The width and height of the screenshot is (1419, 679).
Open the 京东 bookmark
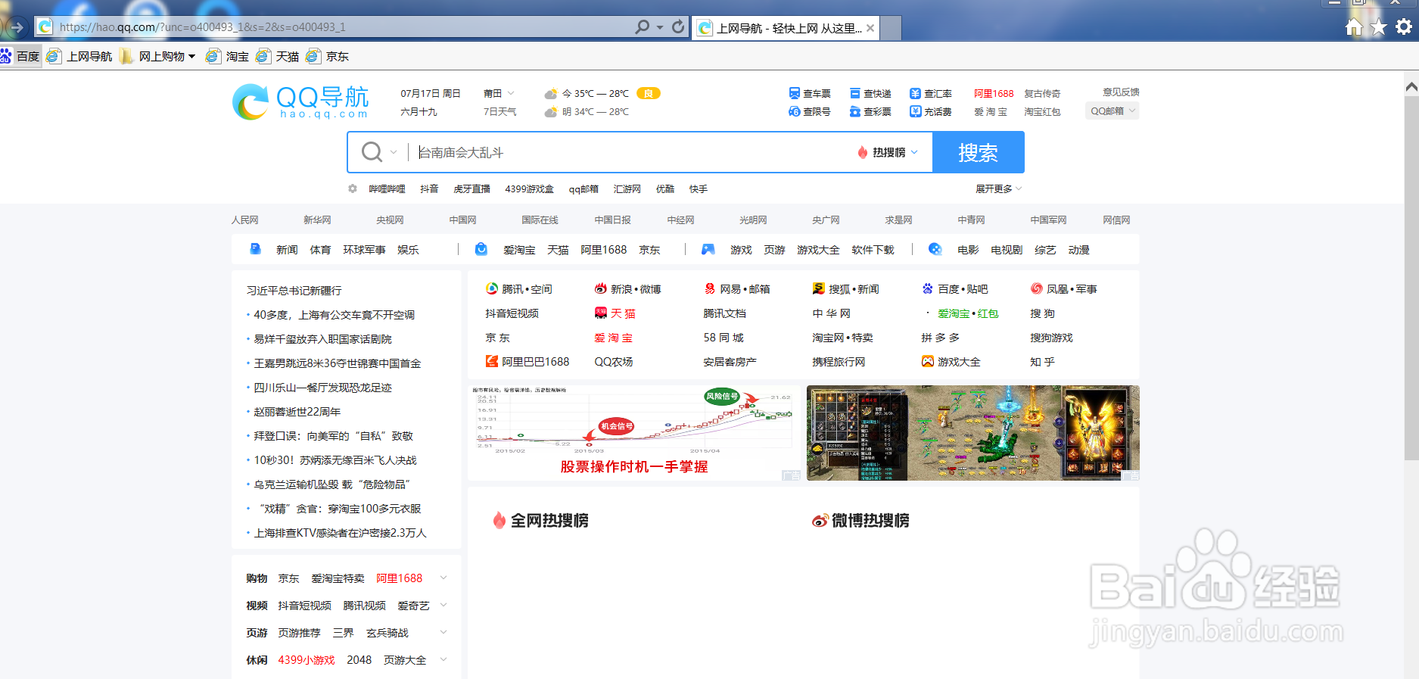click(x=328, y=56)
